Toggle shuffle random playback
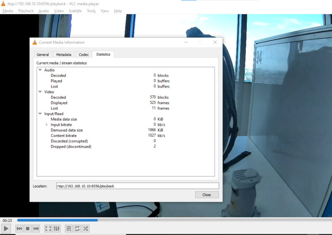The height and width of the screenshot is (235, 332). (86, 229)
